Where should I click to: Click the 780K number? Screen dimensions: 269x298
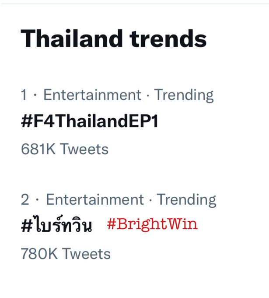click(x=39, y=254)
